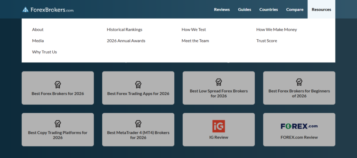Open Best MetaTrader 4 (MT4) Brokers title

click(138, 135)
